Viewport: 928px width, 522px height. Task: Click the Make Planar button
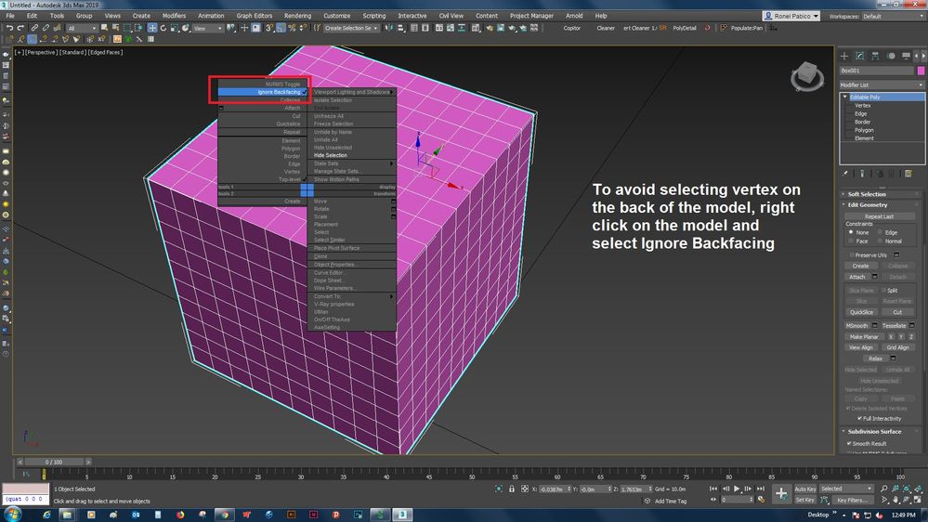tap(864, 337)
